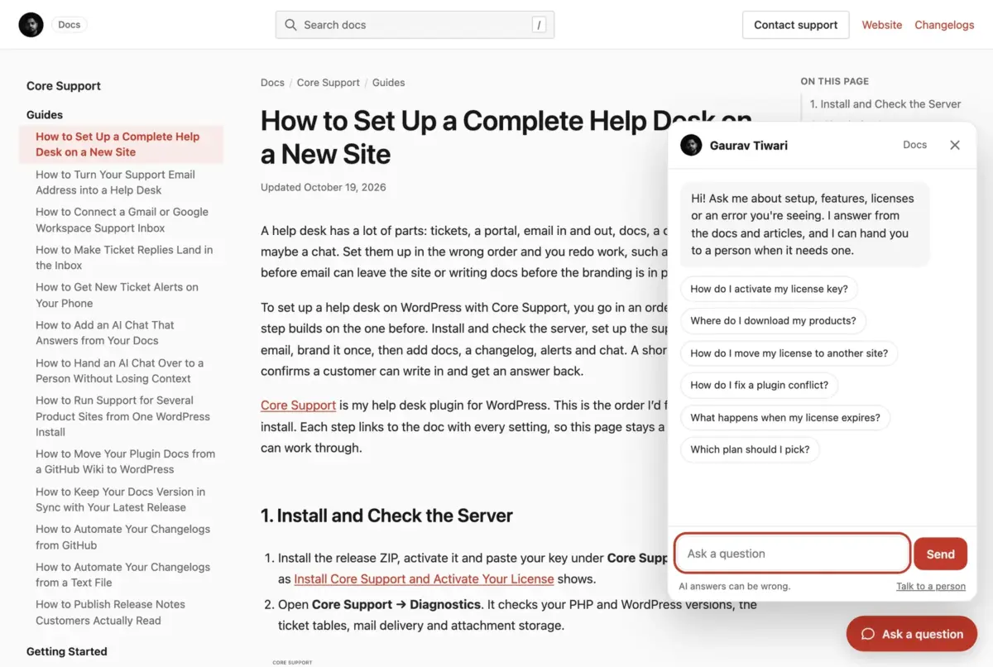The image size is (993, 667).
Task: Jump to '1. Install and Check the Server' in page outline
Action: coord(885,104)
